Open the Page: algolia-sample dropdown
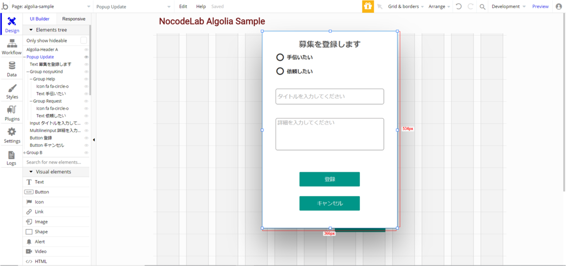The width and height of the screenshot is (566, 266). pyautogui.click(x=51, y=7)
